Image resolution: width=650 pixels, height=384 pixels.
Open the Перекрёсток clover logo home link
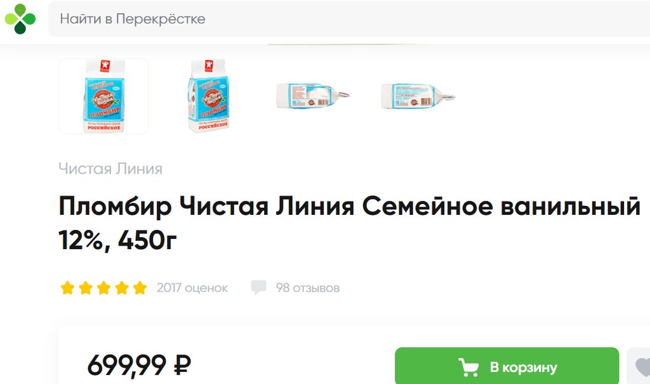point(20,18)
